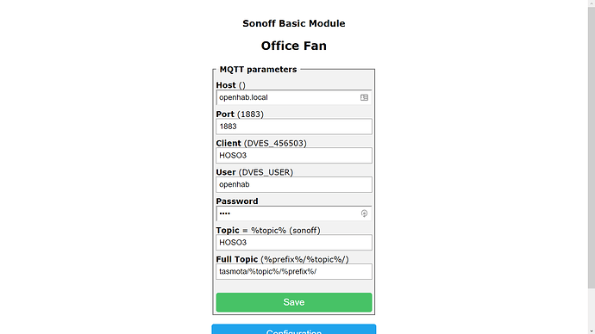This screenshot has width=595, height=334.
Task: Click the bold Host label text
Action: (x=226, y=85)
